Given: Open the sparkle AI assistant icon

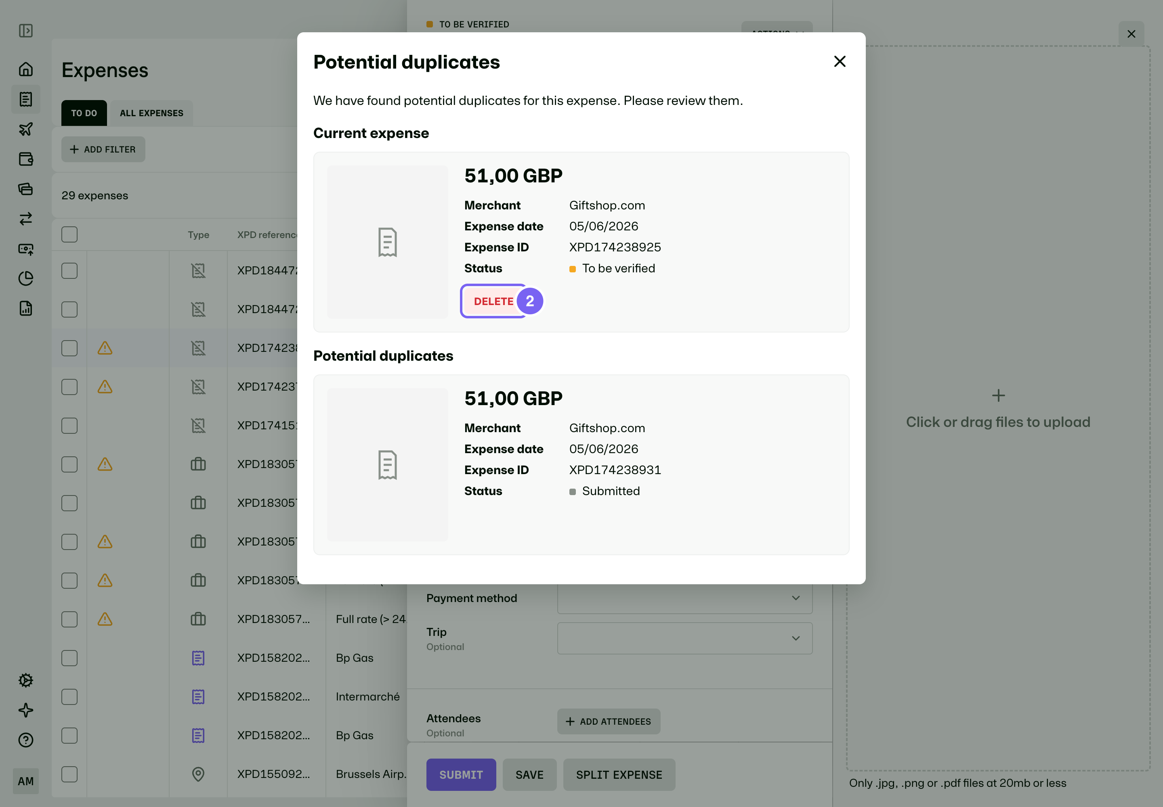Looking at the screenshot, I should pyautogui.click(x=26, y=710).
